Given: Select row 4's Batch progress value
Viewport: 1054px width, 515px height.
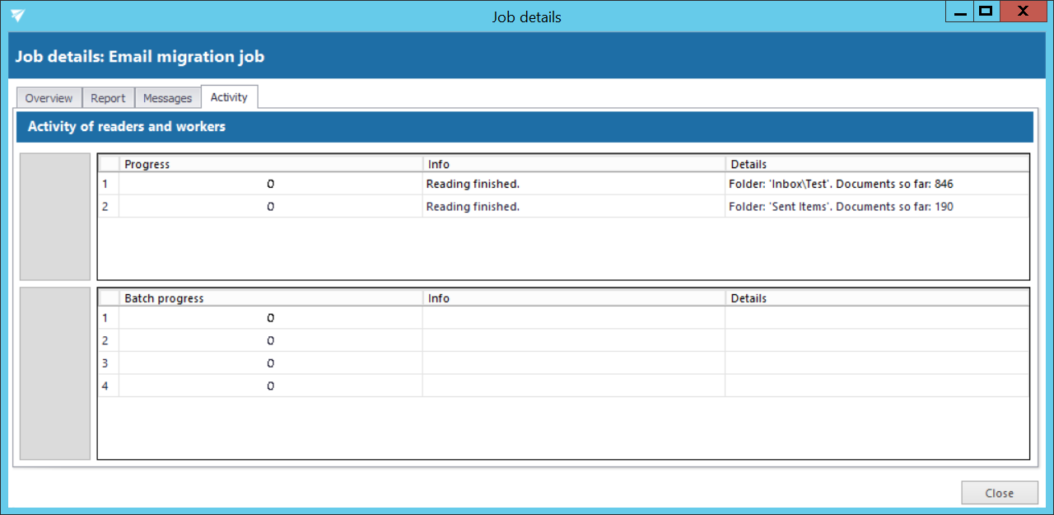Looking at the screenshot, I should click(270, 386).
